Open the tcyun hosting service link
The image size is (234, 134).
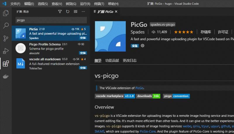(205, 126)
